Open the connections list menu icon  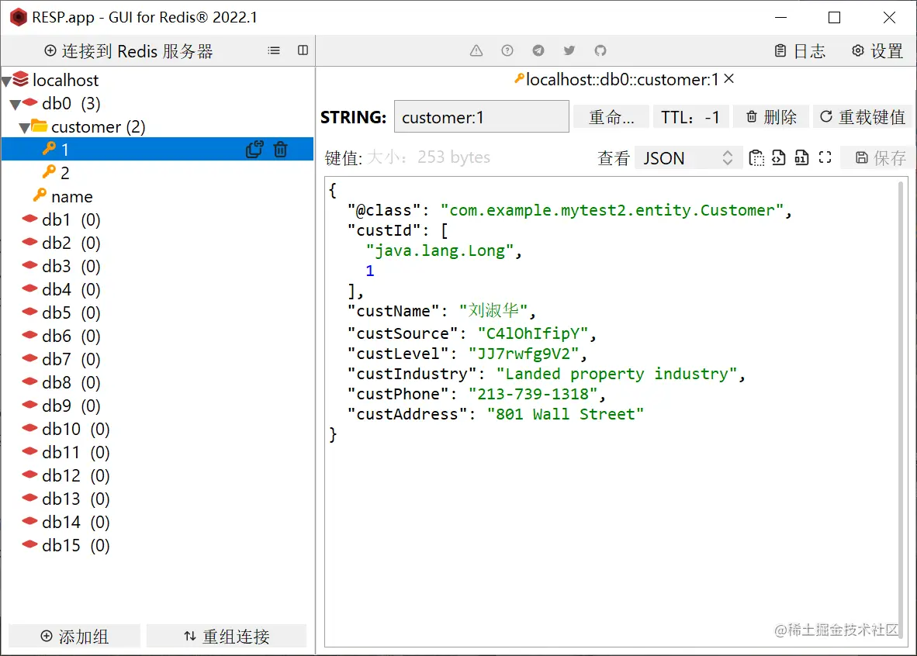click(x=274, y=50)
